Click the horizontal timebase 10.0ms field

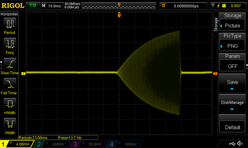point(52,6)
